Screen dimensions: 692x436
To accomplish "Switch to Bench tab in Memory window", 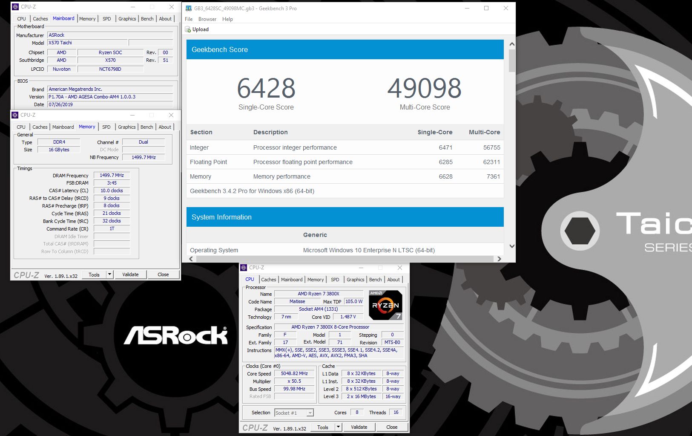I will pyautogui.click(x=147, y=127).
